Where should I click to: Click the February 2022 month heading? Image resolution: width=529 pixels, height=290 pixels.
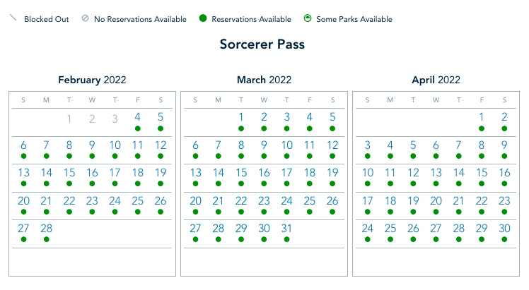pos(92,80)
